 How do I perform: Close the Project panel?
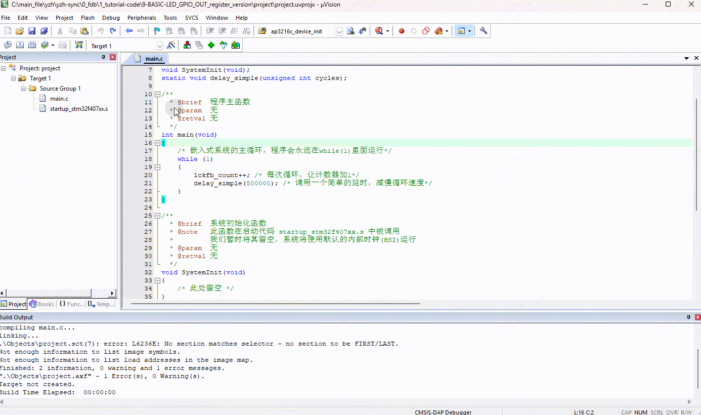point(113,57)
